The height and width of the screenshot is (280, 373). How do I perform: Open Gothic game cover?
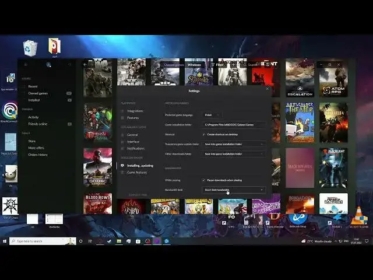[x=98, y=167]
